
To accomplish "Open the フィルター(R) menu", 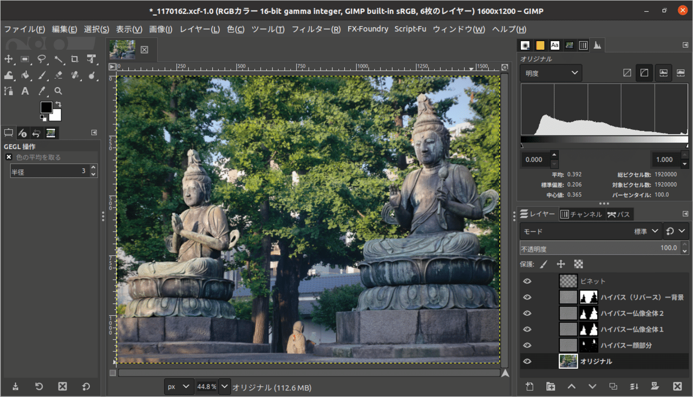I will tap(316, 29).
